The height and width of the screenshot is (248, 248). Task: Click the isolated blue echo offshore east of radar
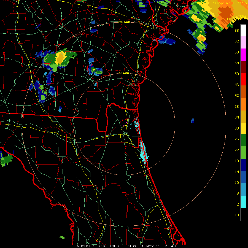(192, 121)
